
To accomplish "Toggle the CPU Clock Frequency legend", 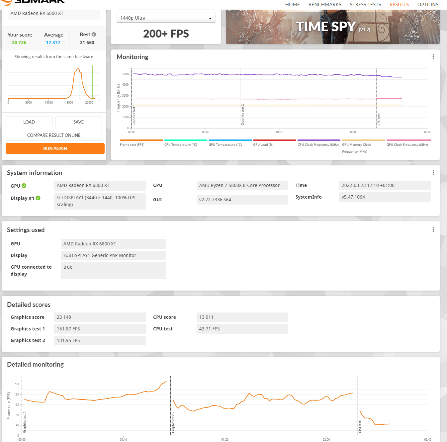I will [x=319, y=143].
